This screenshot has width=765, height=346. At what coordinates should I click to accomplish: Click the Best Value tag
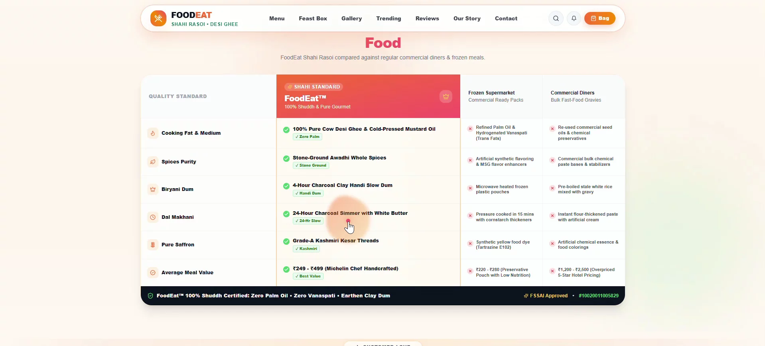308,276
